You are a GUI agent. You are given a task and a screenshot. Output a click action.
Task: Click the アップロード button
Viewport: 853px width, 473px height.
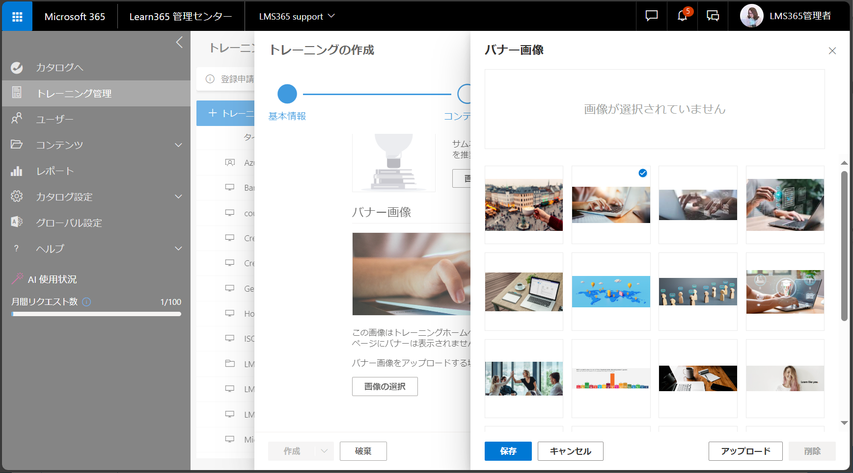tap(745, 451)
